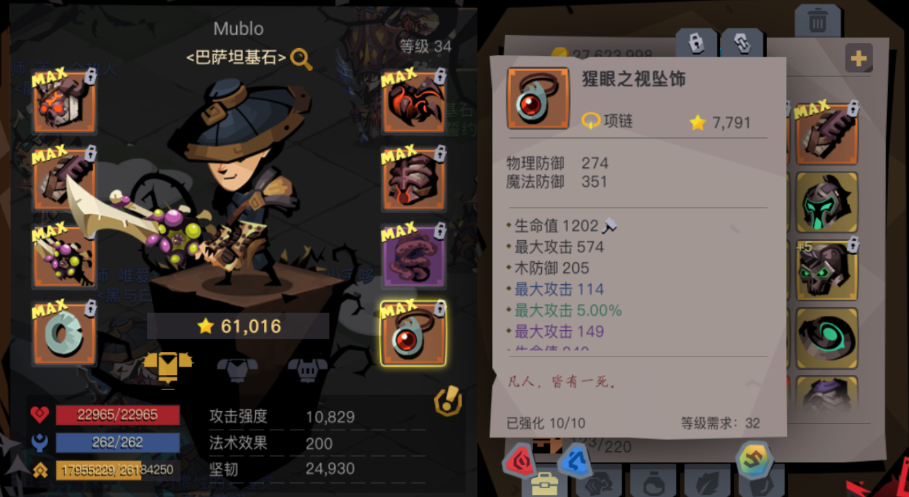Screen dimensions: 909x497
Task: Switch to the third gray armor set tab
Action: click(x=307, y=370)
